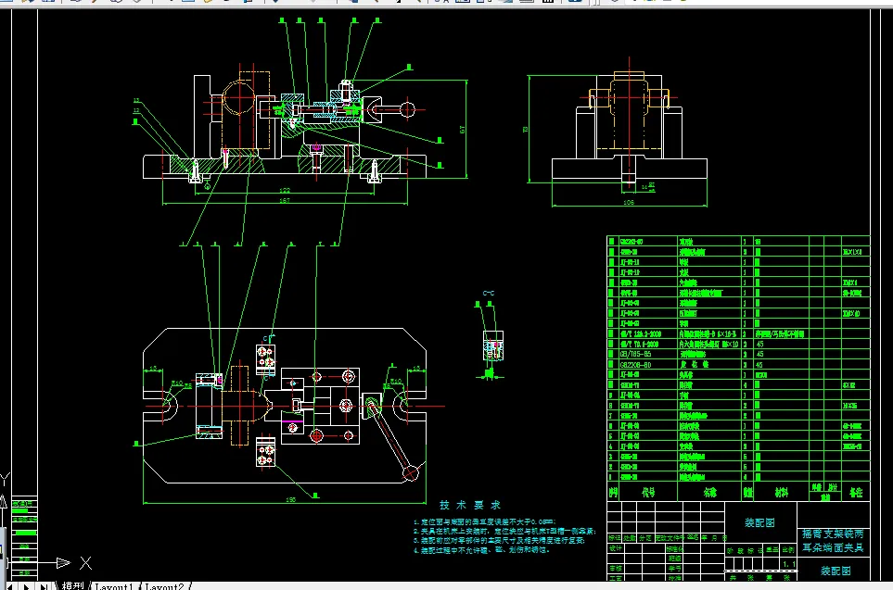
Task: Select the 122 dimension in front view
Action: [x=285, y=190]
